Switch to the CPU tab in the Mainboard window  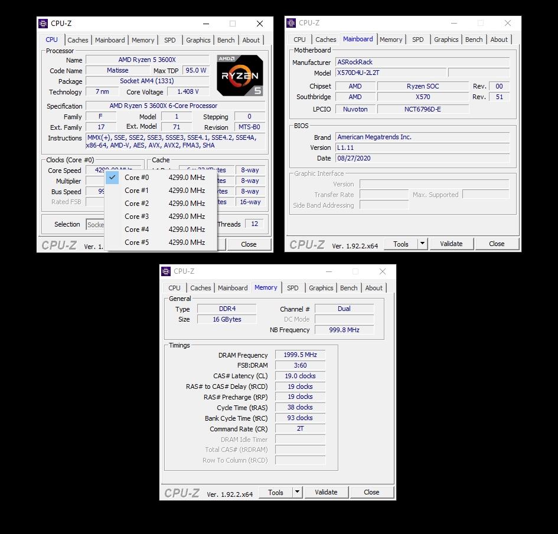click(299, 40)
